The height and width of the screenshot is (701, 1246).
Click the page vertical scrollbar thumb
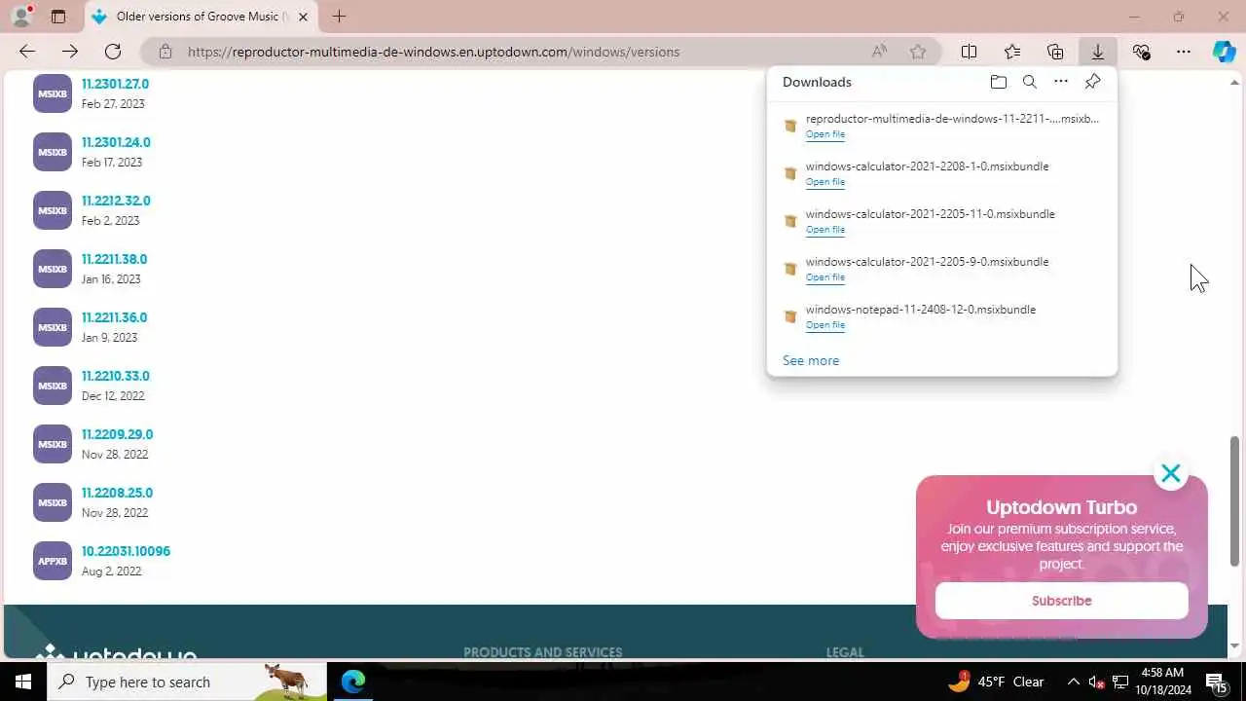[1235, 501]
